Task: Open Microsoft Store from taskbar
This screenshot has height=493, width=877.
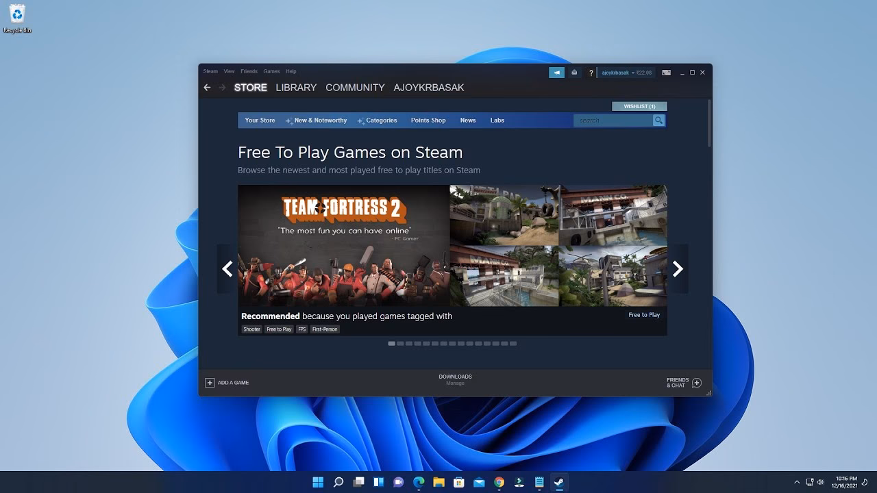Action: click(x=458, y=482)
